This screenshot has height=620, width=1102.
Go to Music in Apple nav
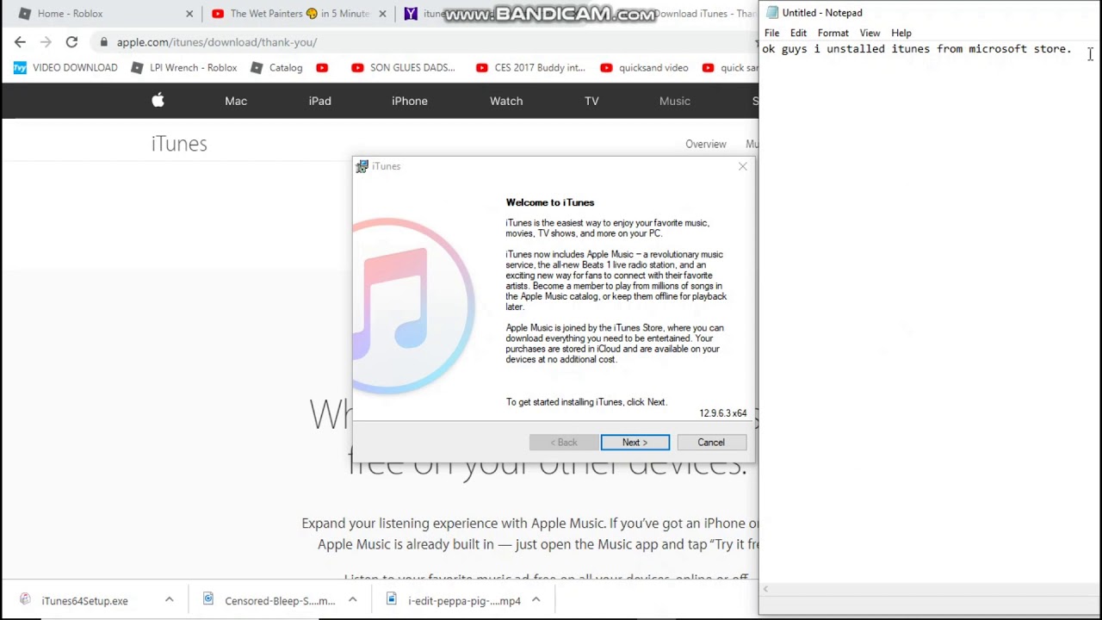point(675,101)
